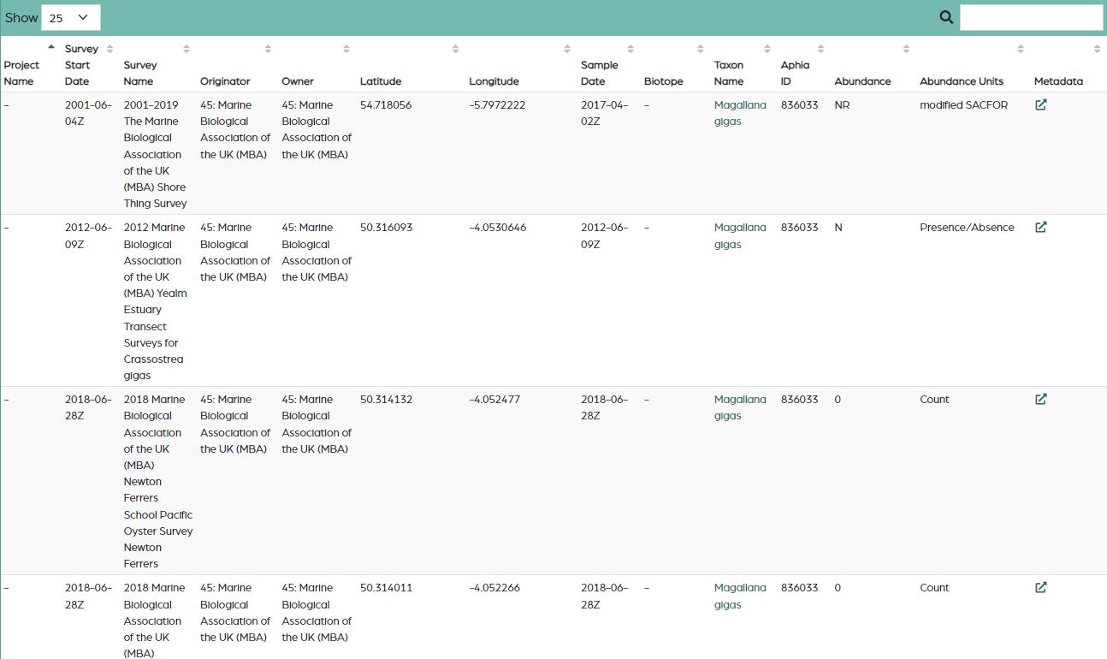Sort table by Latitude column arrows
The height and width of the screenshot is (659, 1107).
point(455,49)
